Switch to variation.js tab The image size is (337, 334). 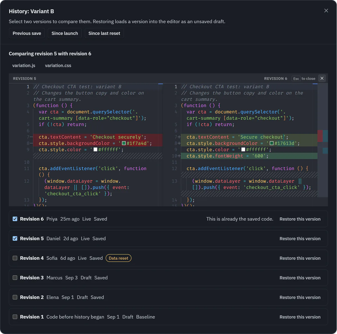24,65
